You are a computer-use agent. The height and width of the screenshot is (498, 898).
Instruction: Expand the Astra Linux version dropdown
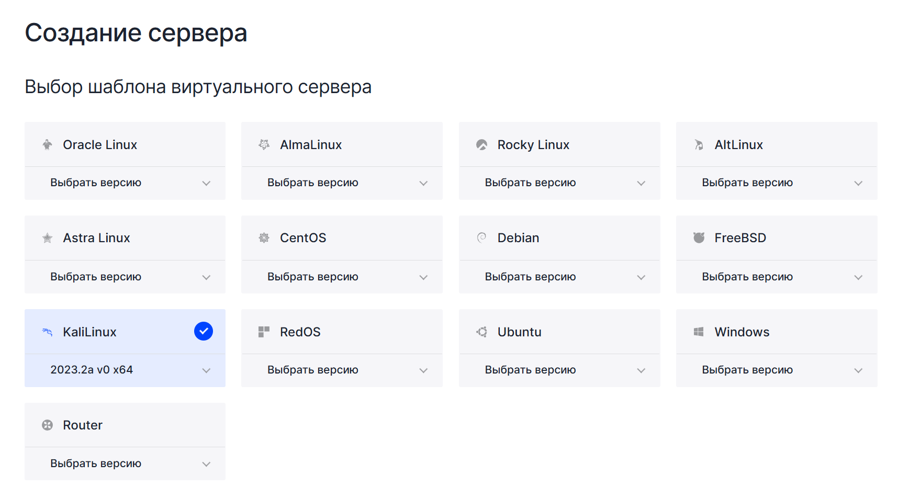pyautogui.click(x=125, y=277)
